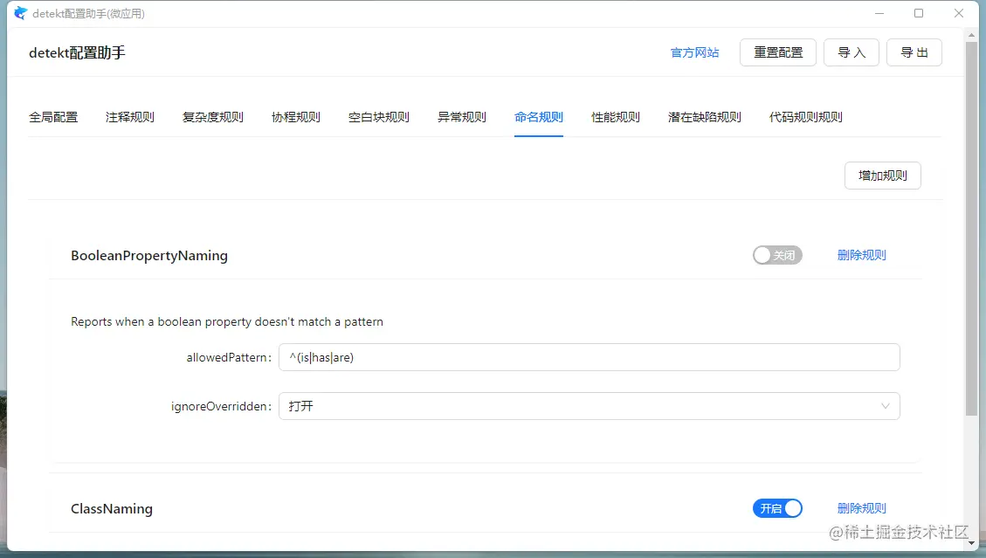986x558 pixels.
Task: Minimize the detekt配置助手 window
Action: [x=879, y=13]
